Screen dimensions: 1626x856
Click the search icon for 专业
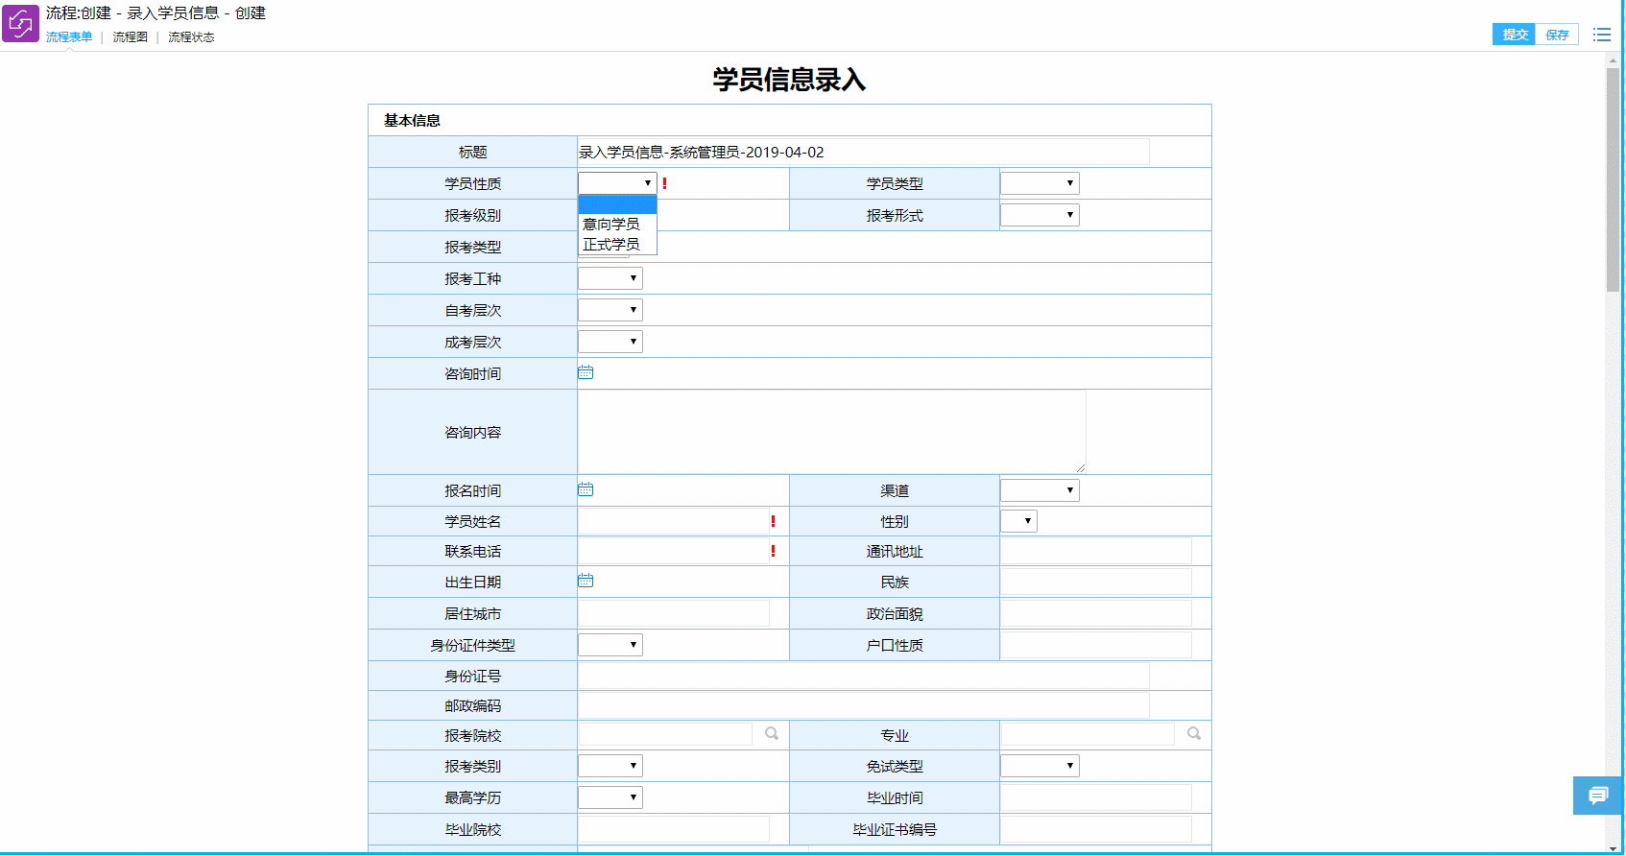point(1194,734)
